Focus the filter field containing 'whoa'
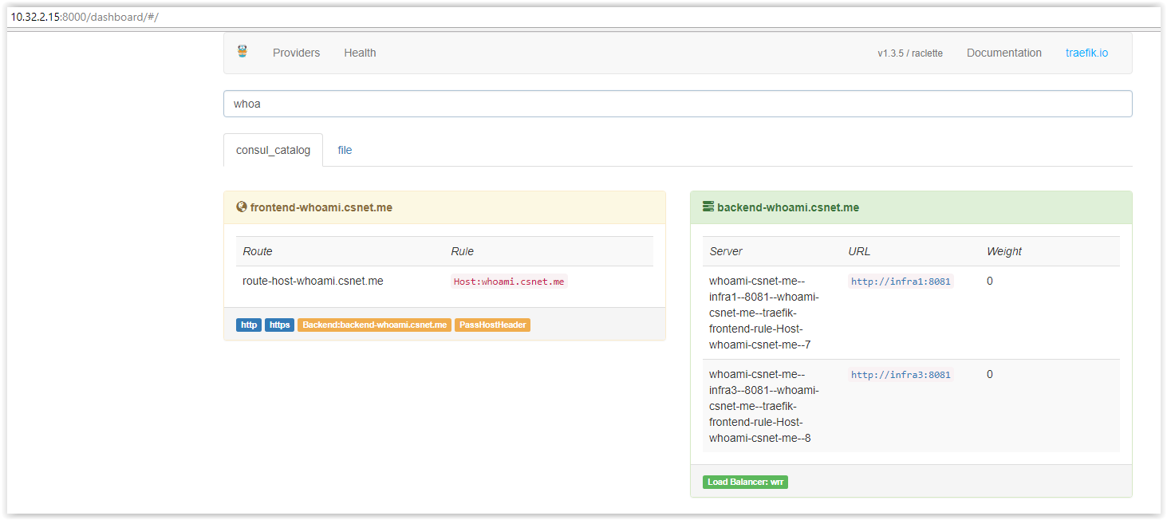 click(678, 104)
